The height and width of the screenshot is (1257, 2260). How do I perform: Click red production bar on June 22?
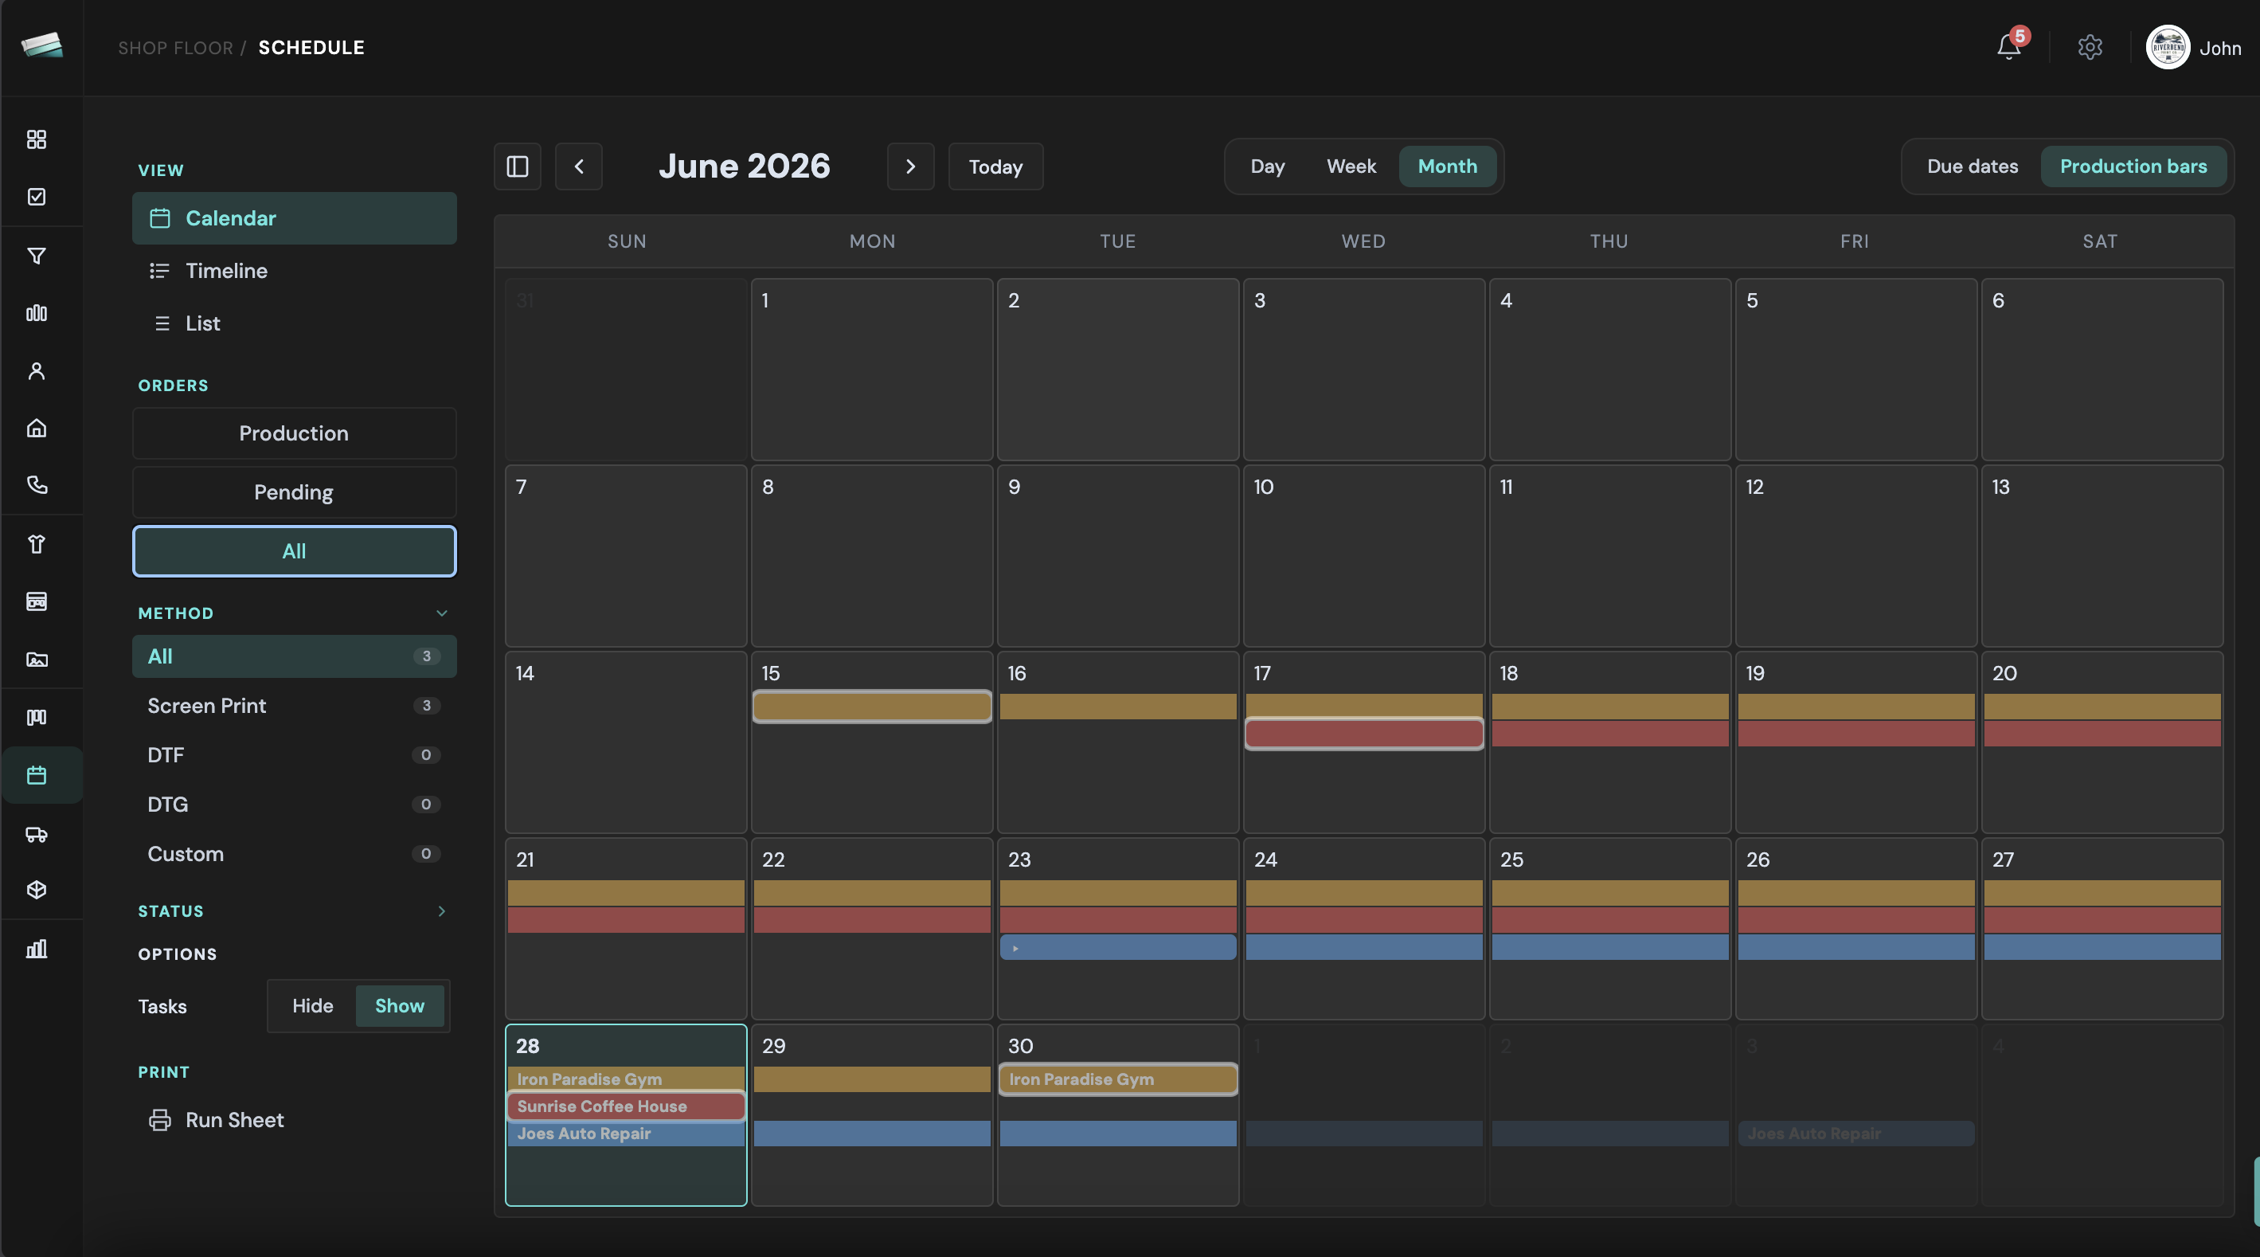pyautogui.click(x=872, y=920)
